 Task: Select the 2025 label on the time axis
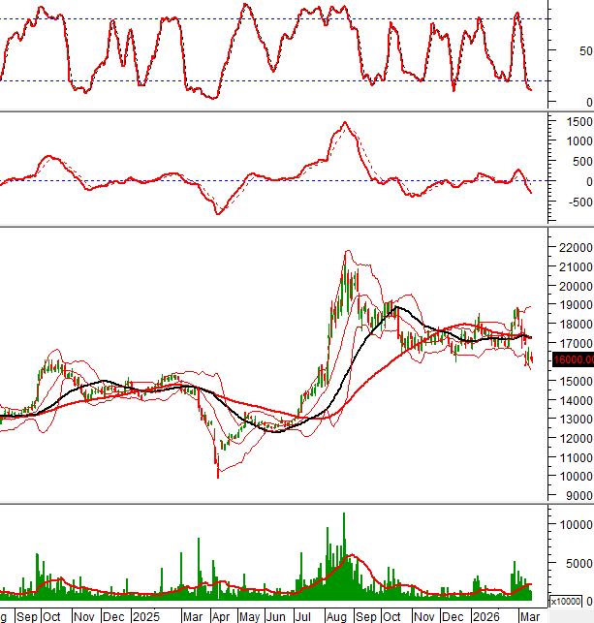[146, 616]
